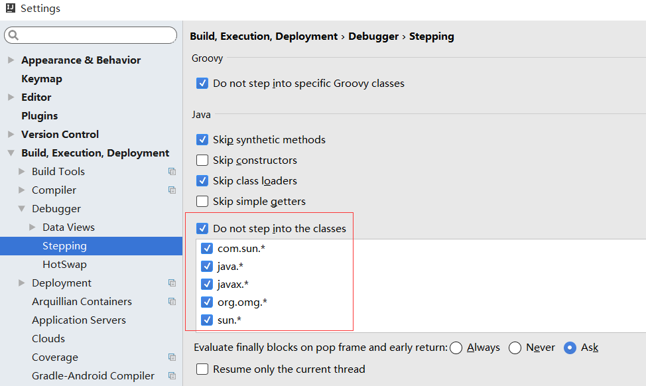
Task: Open the Keymap settings page
Action: coord(41,78)
